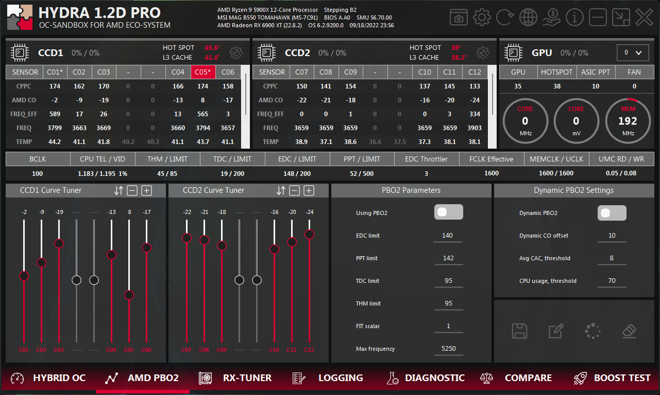Click the CCD2 Curve Tuner minus icon
This screenshot has width=660, height=395.
coord(294,191)
